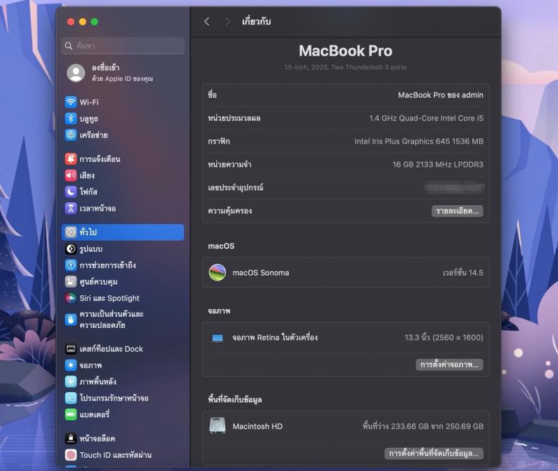
Task: Click the "เกี่ยวกับ" page title
Action: (256, 22)
